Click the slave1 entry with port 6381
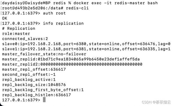The width and height of the screenshot is (174, 106). pos(86,49)
